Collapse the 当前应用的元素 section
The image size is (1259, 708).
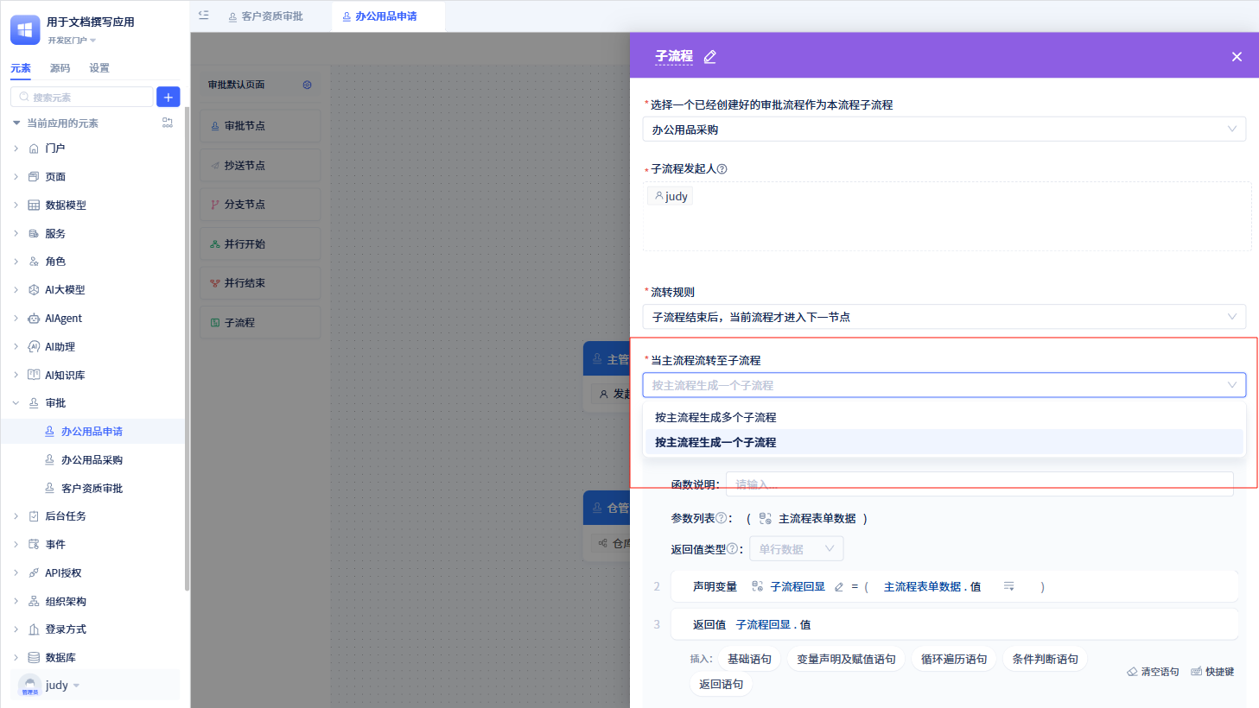point(16,123)
